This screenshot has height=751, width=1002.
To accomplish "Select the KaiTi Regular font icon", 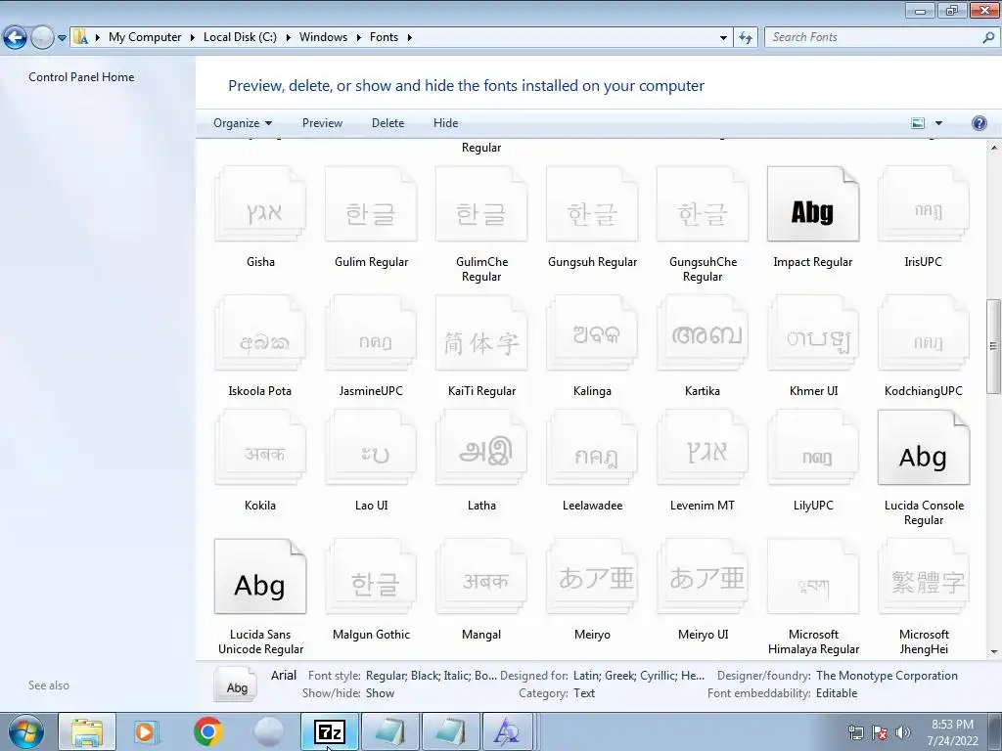I will click(x=481, y=332).
